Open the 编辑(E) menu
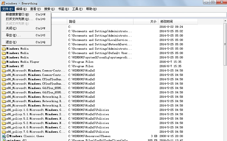The width and height of the screenshot is (227, 141). (21, 9)
